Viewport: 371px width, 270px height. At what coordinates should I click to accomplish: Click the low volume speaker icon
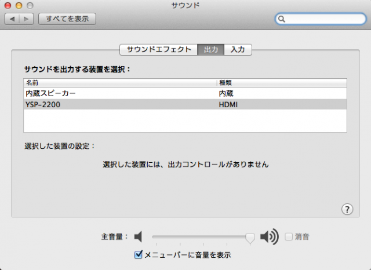(138, 236)
